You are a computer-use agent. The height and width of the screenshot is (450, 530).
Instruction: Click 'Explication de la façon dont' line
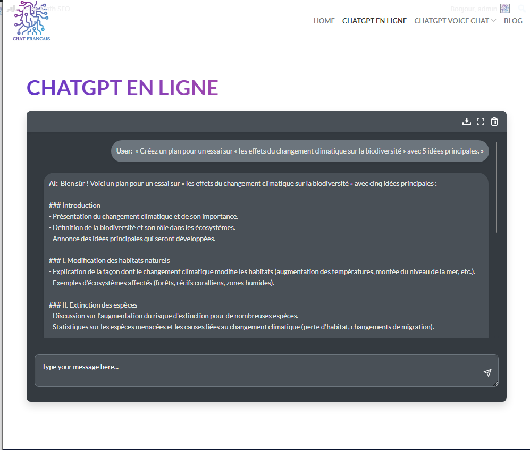point(262,271)
